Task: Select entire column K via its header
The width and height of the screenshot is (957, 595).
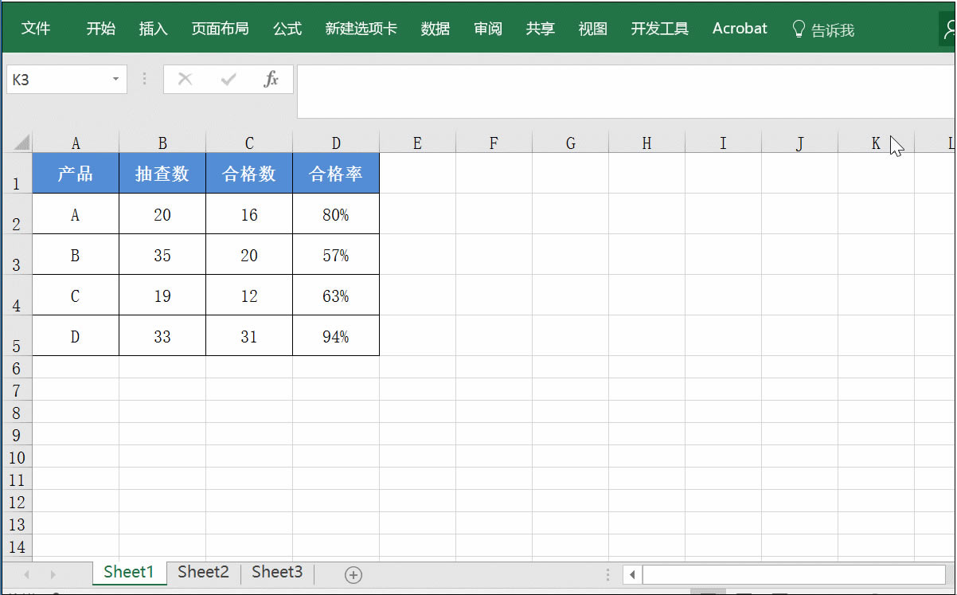Action: (875, 143)
